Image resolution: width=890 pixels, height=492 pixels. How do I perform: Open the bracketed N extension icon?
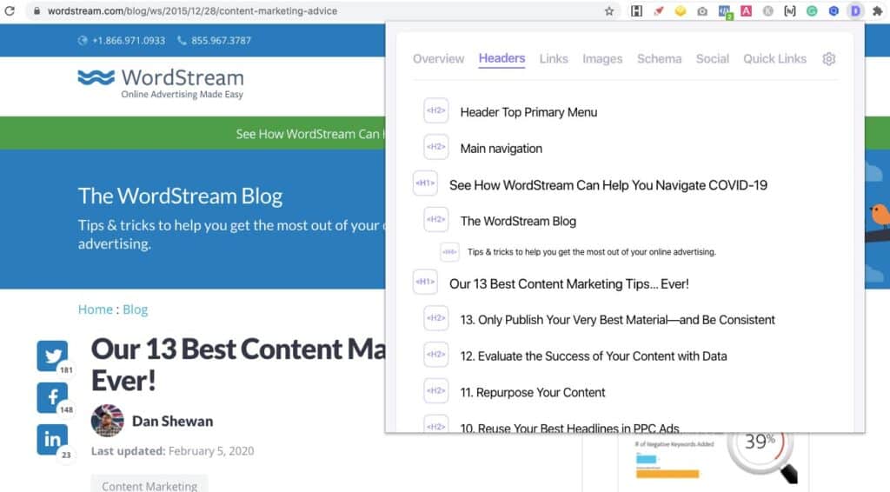(x=789, y=10)
